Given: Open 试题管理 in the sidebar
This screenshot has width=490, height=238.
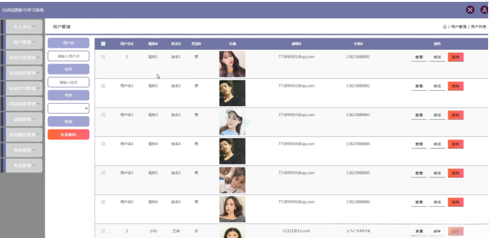Looking at the screenshot, I should pyautogui.click(x=24, y=119).
